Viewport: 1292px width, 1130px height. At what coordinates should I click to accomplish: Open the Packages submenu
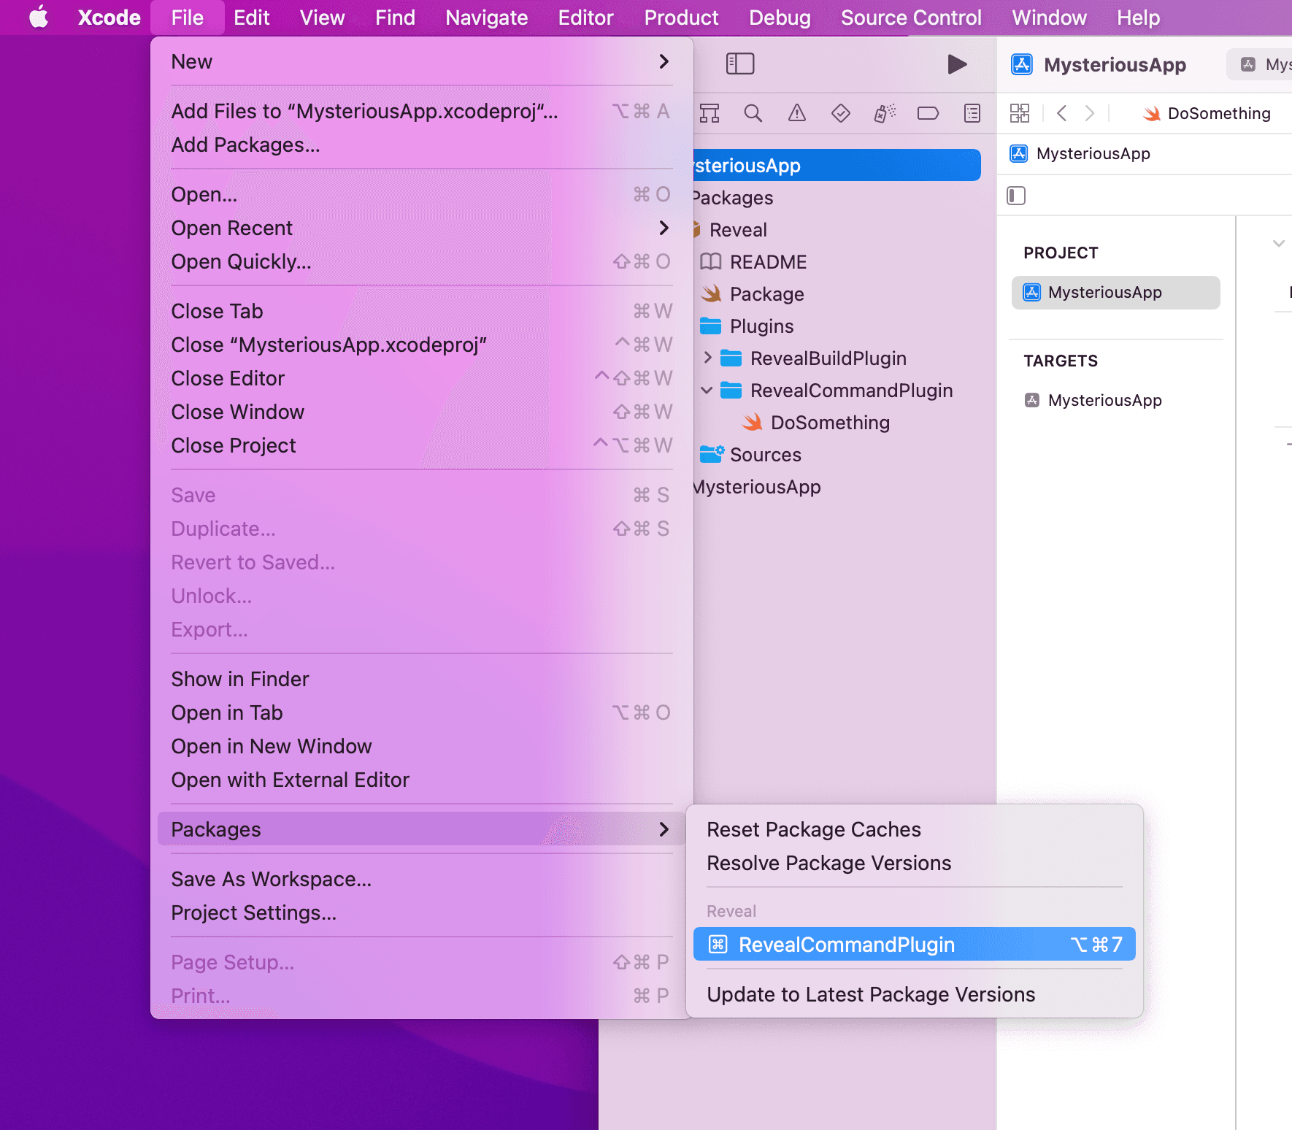tap(421, 829)
